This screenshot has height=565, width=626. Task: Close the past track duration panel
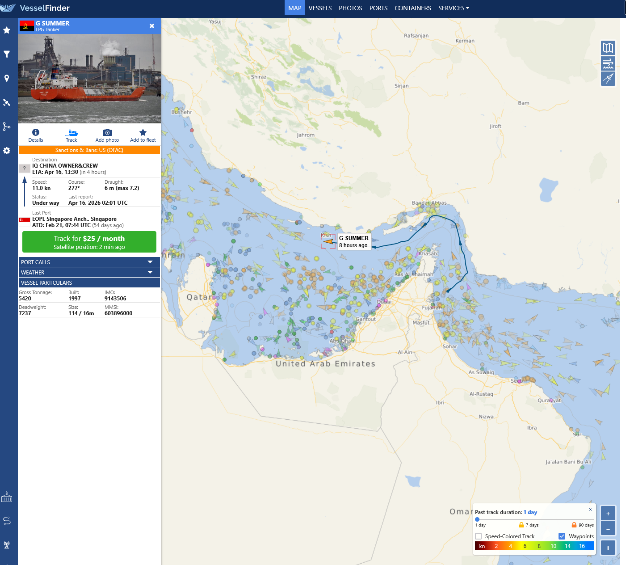point(591,510)
